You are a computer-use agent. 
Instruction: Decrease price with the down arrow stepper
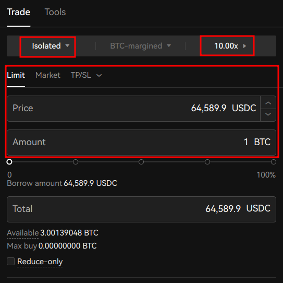point(268,115)
